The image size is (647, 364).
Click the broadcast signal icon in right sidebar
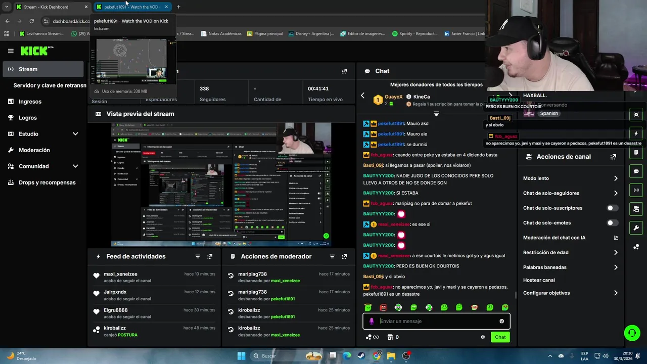pos(636,190)
